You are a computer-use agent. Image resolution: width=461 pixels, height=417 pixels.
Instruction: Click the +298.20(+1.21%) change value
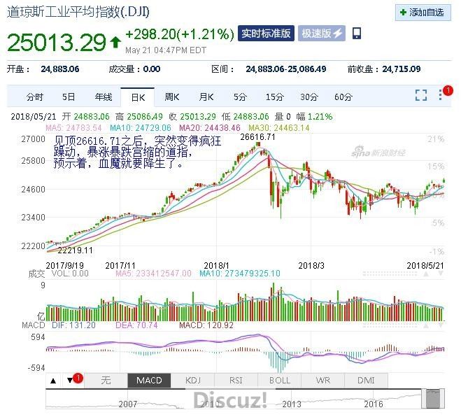(180, 34)
